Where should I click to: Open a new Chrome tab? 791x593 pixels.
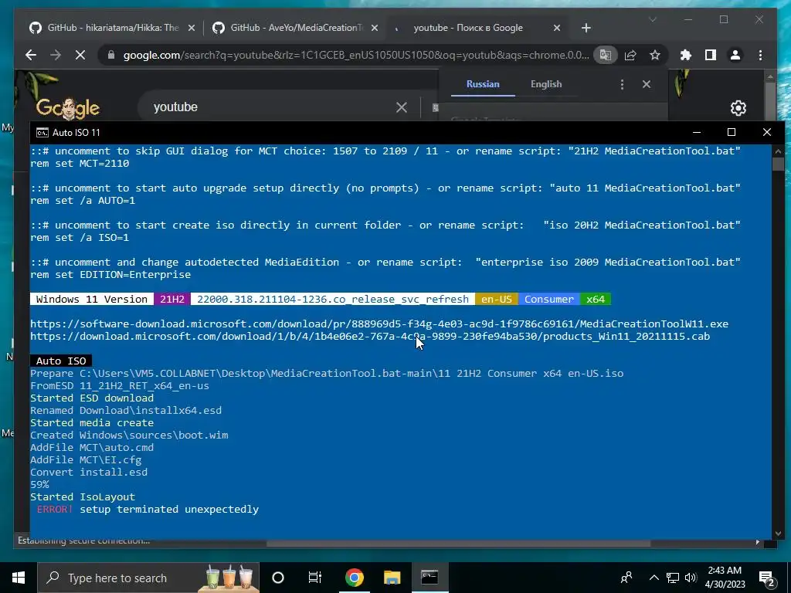coord(586,28)
